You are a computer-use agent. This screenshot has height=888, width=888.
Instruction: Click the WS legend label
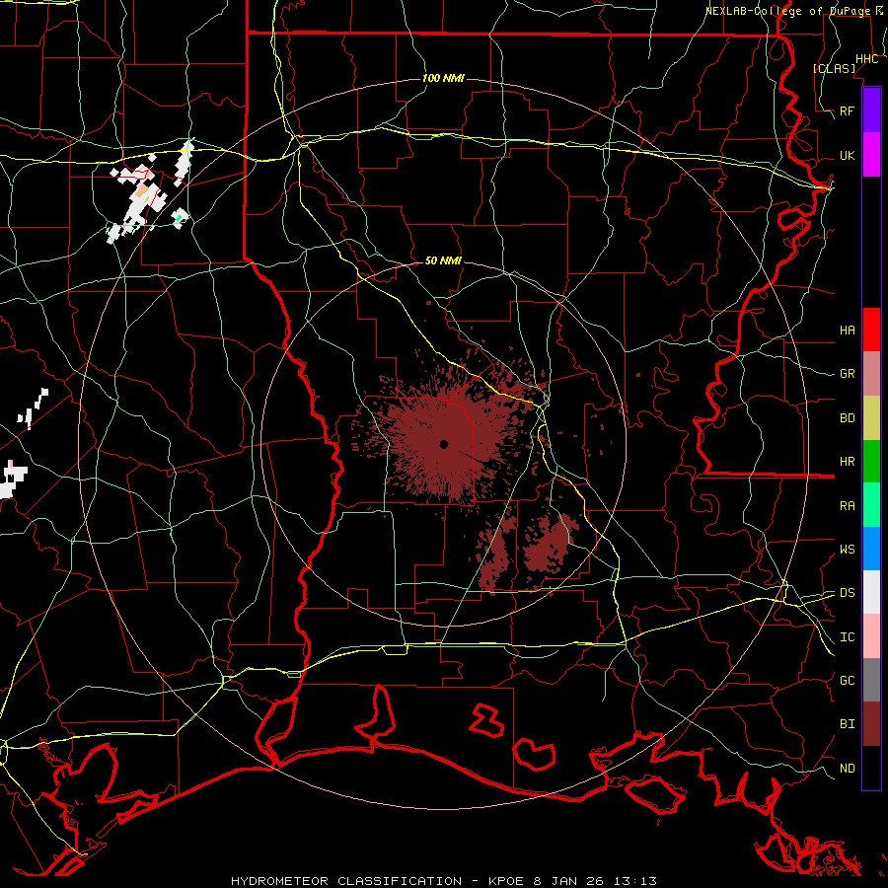pos(847,549)
